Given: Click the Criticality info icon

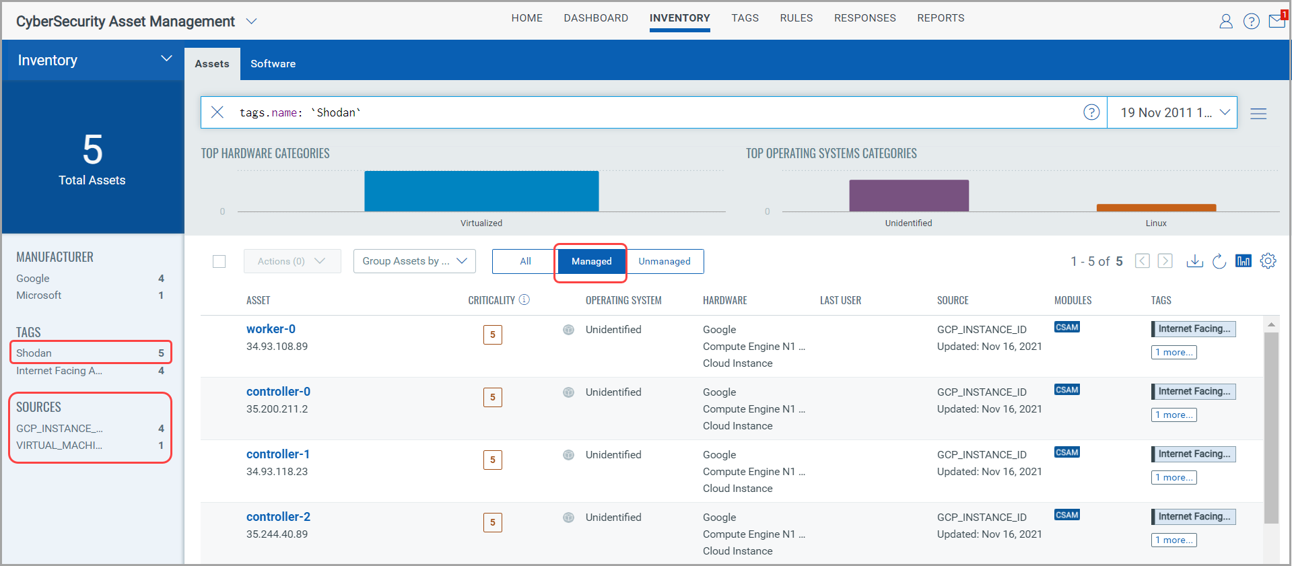Looking at the screenshot, I should (524, 299).
